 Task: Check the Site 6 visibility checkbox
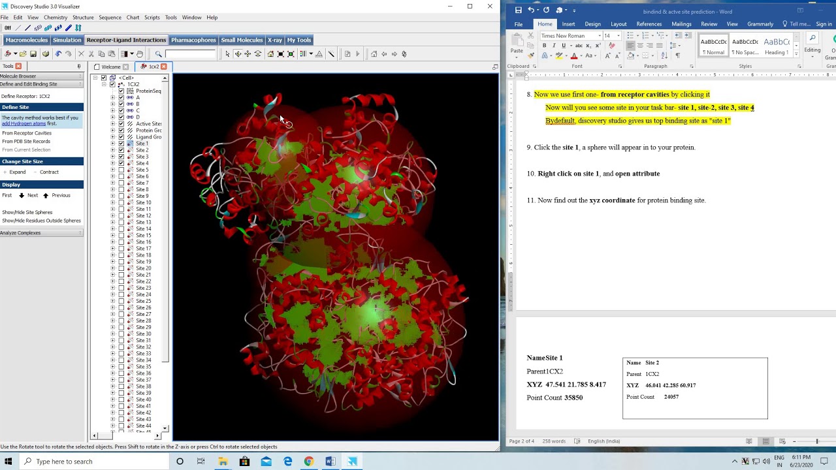(121, 176)
